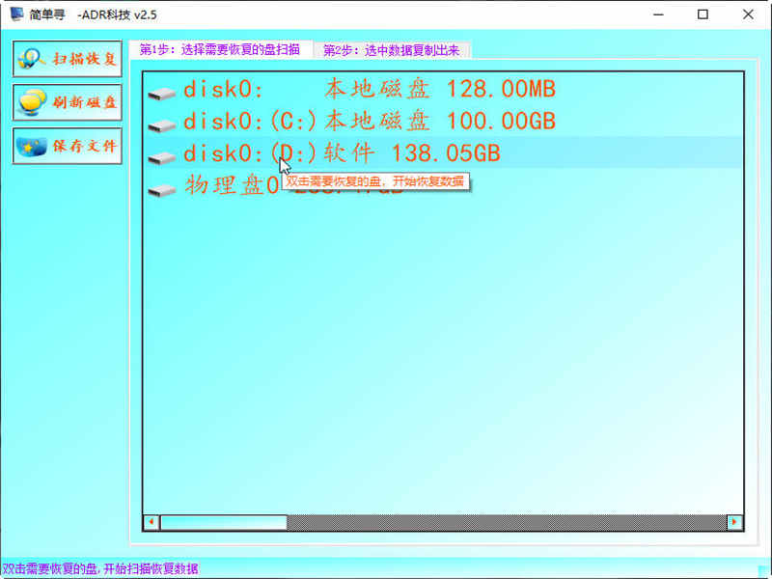This screenshot has width=772, height=579.
Task: Select disk0 本地磁盘 128.00MB row
Action: point(443,90)
